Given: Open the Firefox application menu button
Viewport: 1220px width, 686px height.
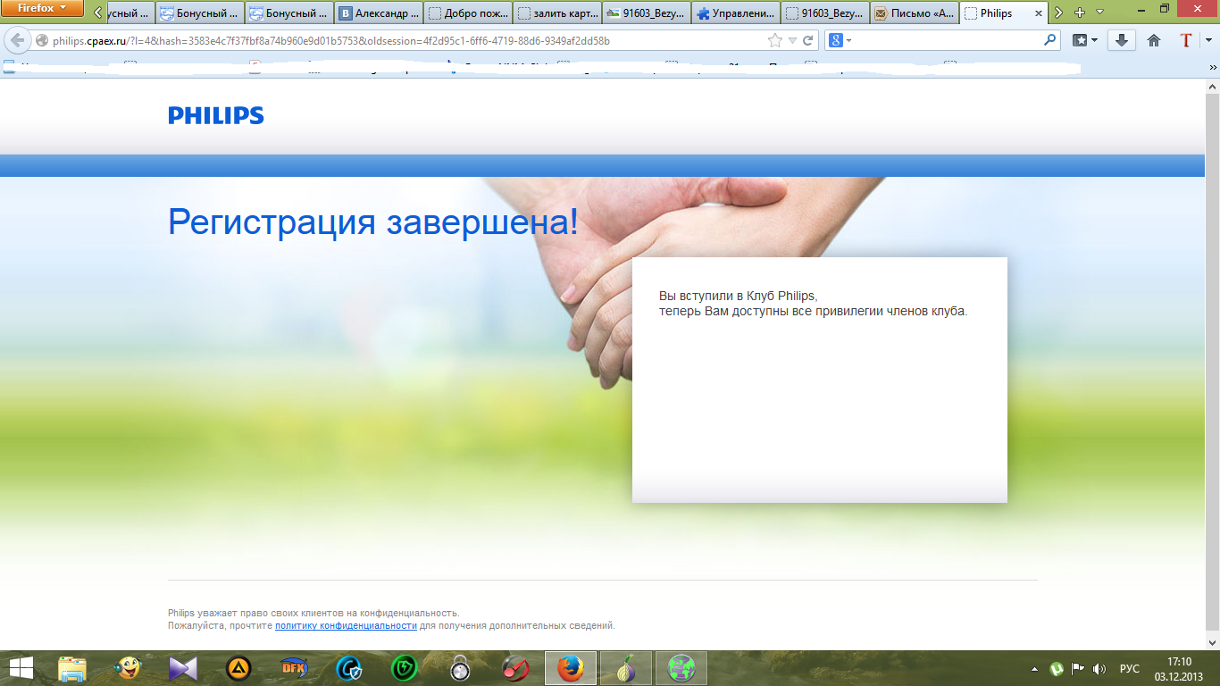Looking at the screenshot, I should click(44, 9).
